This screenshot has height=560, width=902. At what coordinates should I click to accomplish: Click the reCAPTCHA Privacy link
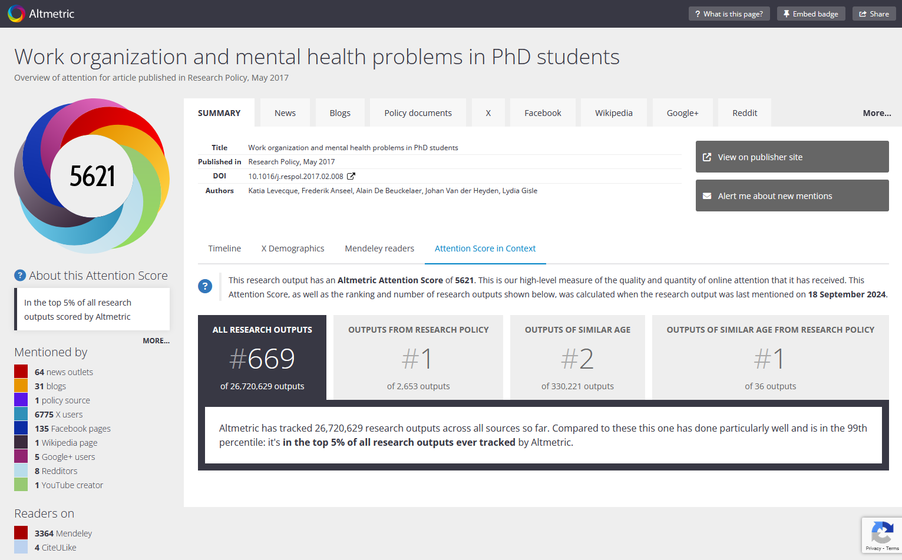point(873,548)
